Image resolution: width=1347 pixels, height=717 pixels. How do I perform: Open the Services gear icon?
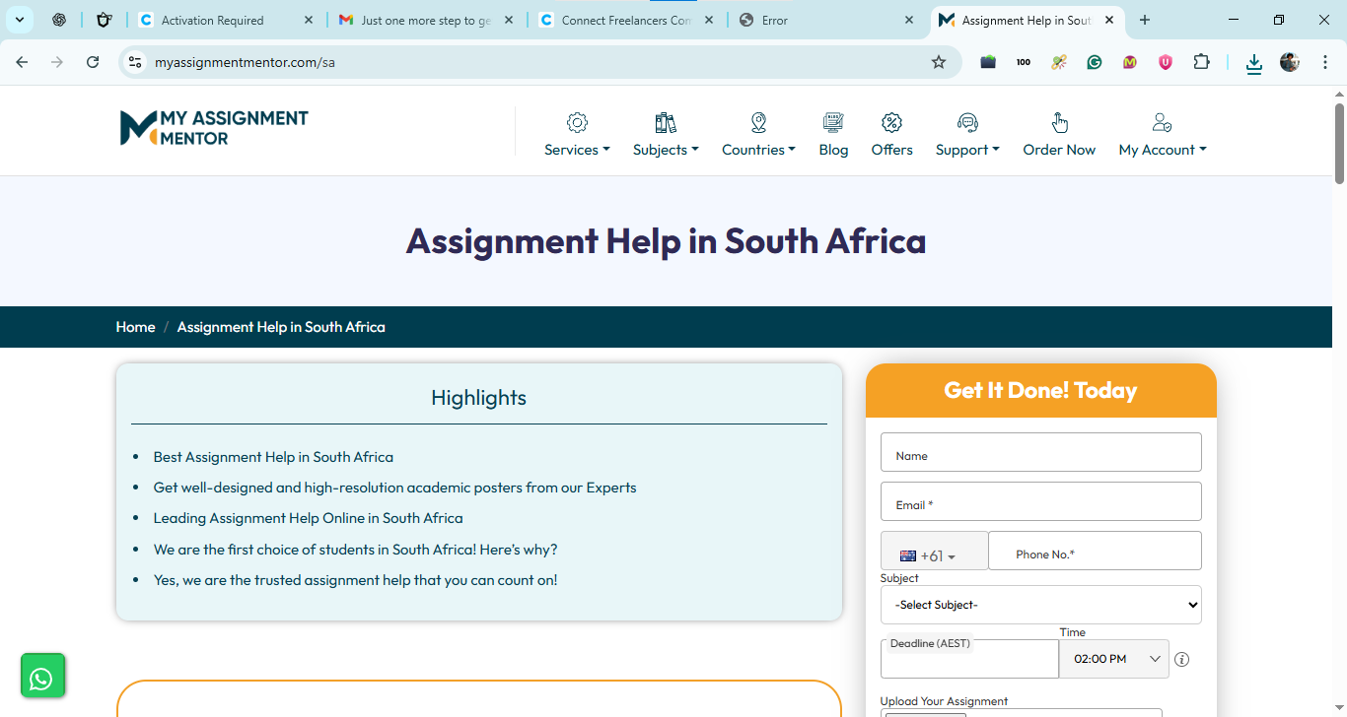(577, 122)
